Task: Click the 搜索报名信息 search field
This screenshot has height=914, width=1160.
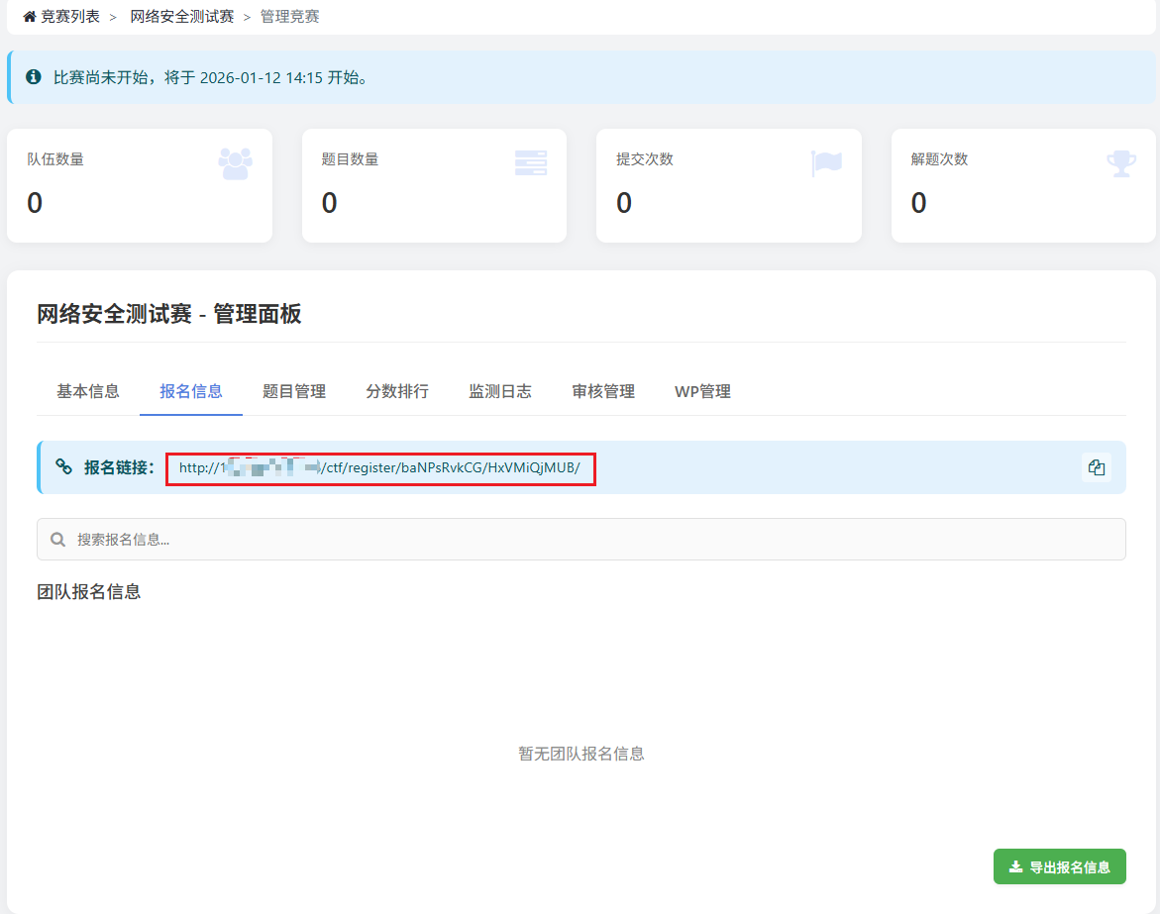Action: pyautogui.click(x=594, y=540)
